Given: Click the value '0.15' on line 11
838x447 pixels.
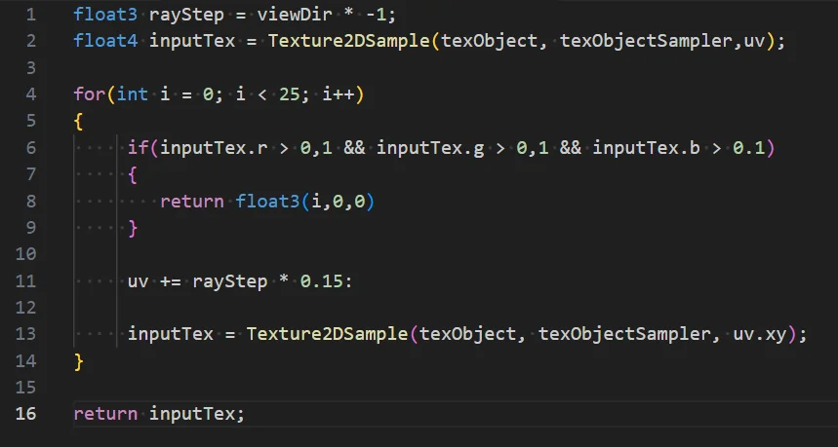Looking at the screenshot, I should click(321, 281).
